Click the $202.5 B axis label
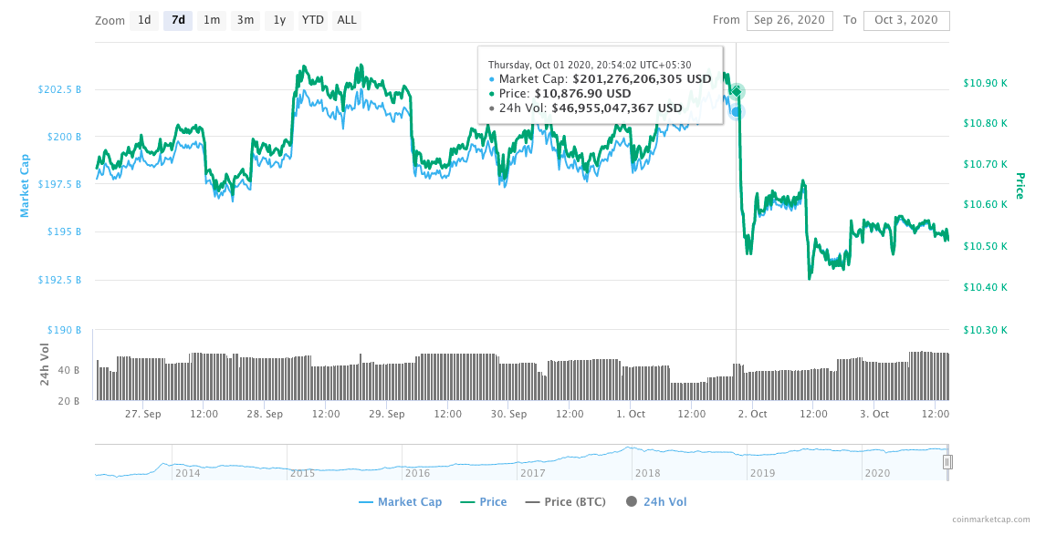Viewport: 1046px width, 535px height. click(x=59, y=89)
